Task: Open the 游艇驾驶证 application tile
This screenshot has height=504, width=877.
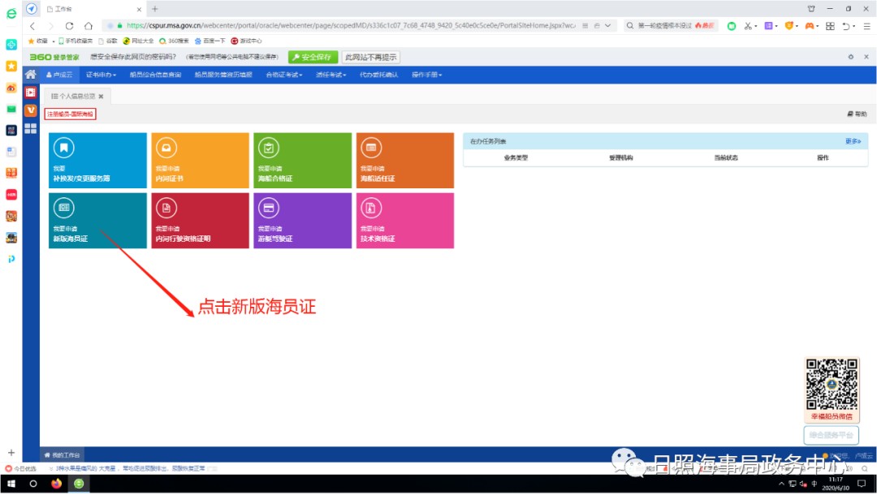Action: [303, 221]
